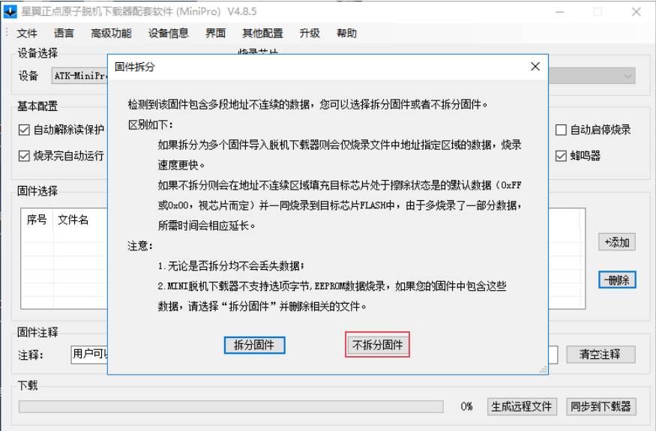Open the 升级 menu

[310, 34]
